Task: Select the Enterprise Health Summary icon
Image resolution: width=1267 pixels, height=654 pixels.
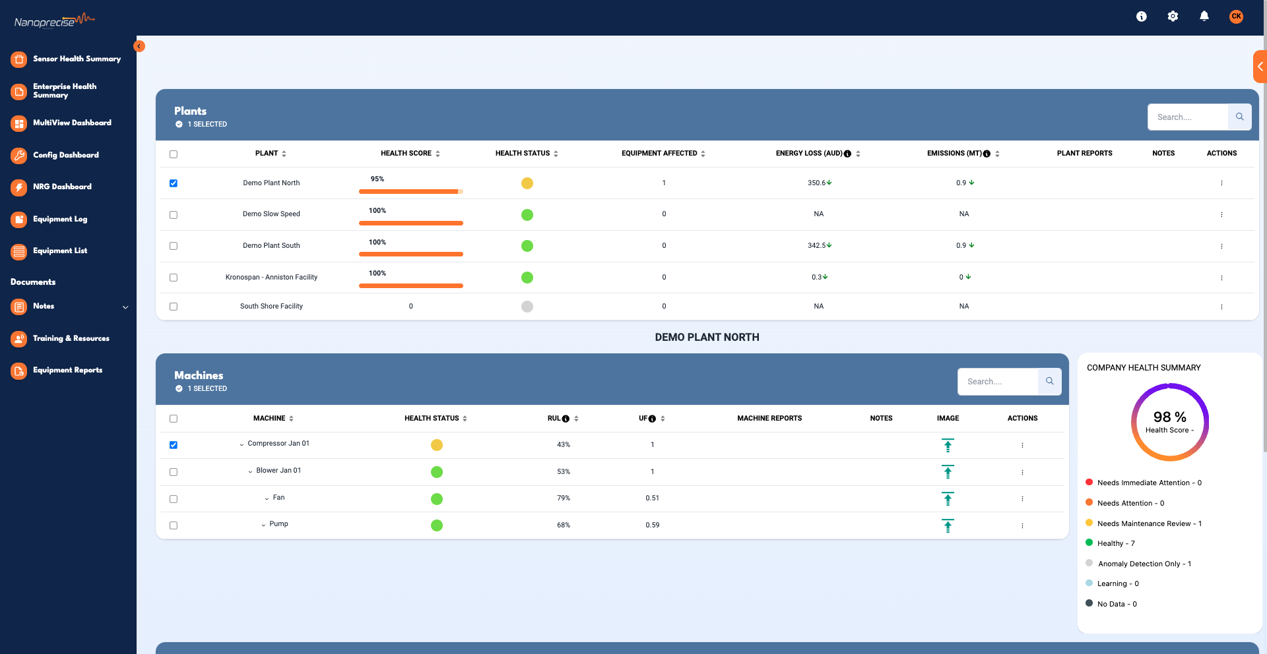Action: (x=18, y=92)
